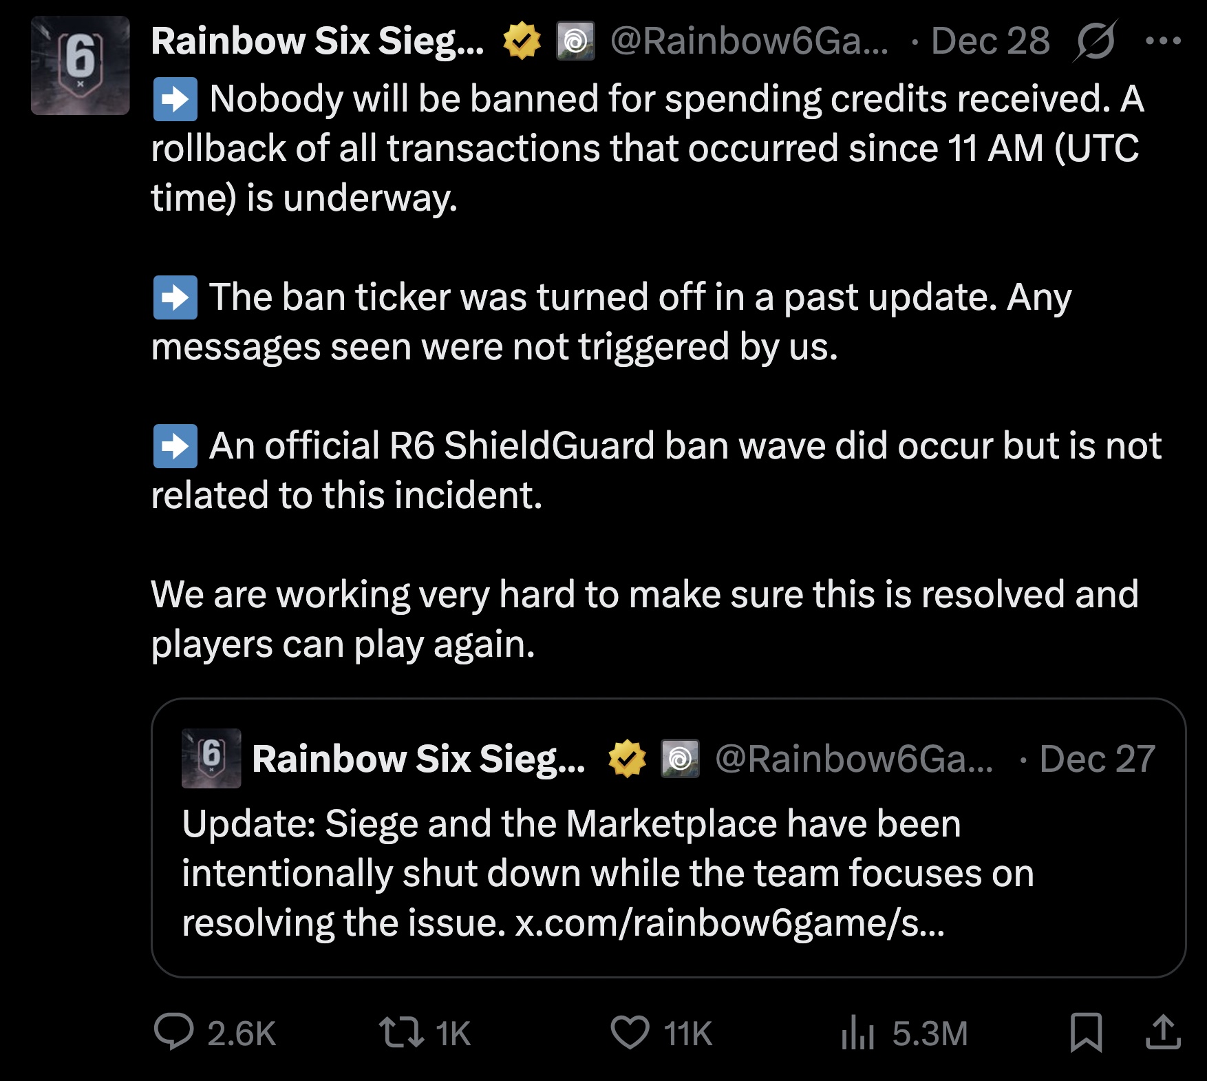This screenshot has width=1207, height=1081.
Task: Click the @Rainbow6Ga... handle in main tweet
Action: point(749,41)
